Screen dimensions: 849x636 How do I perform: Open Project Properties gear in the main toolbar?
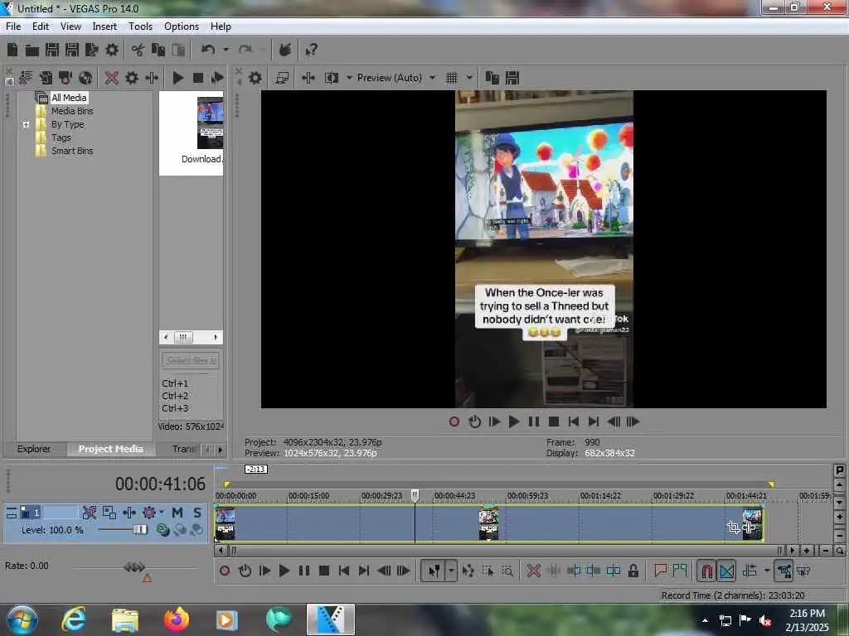pyautogui.click(x=112, y=50)
